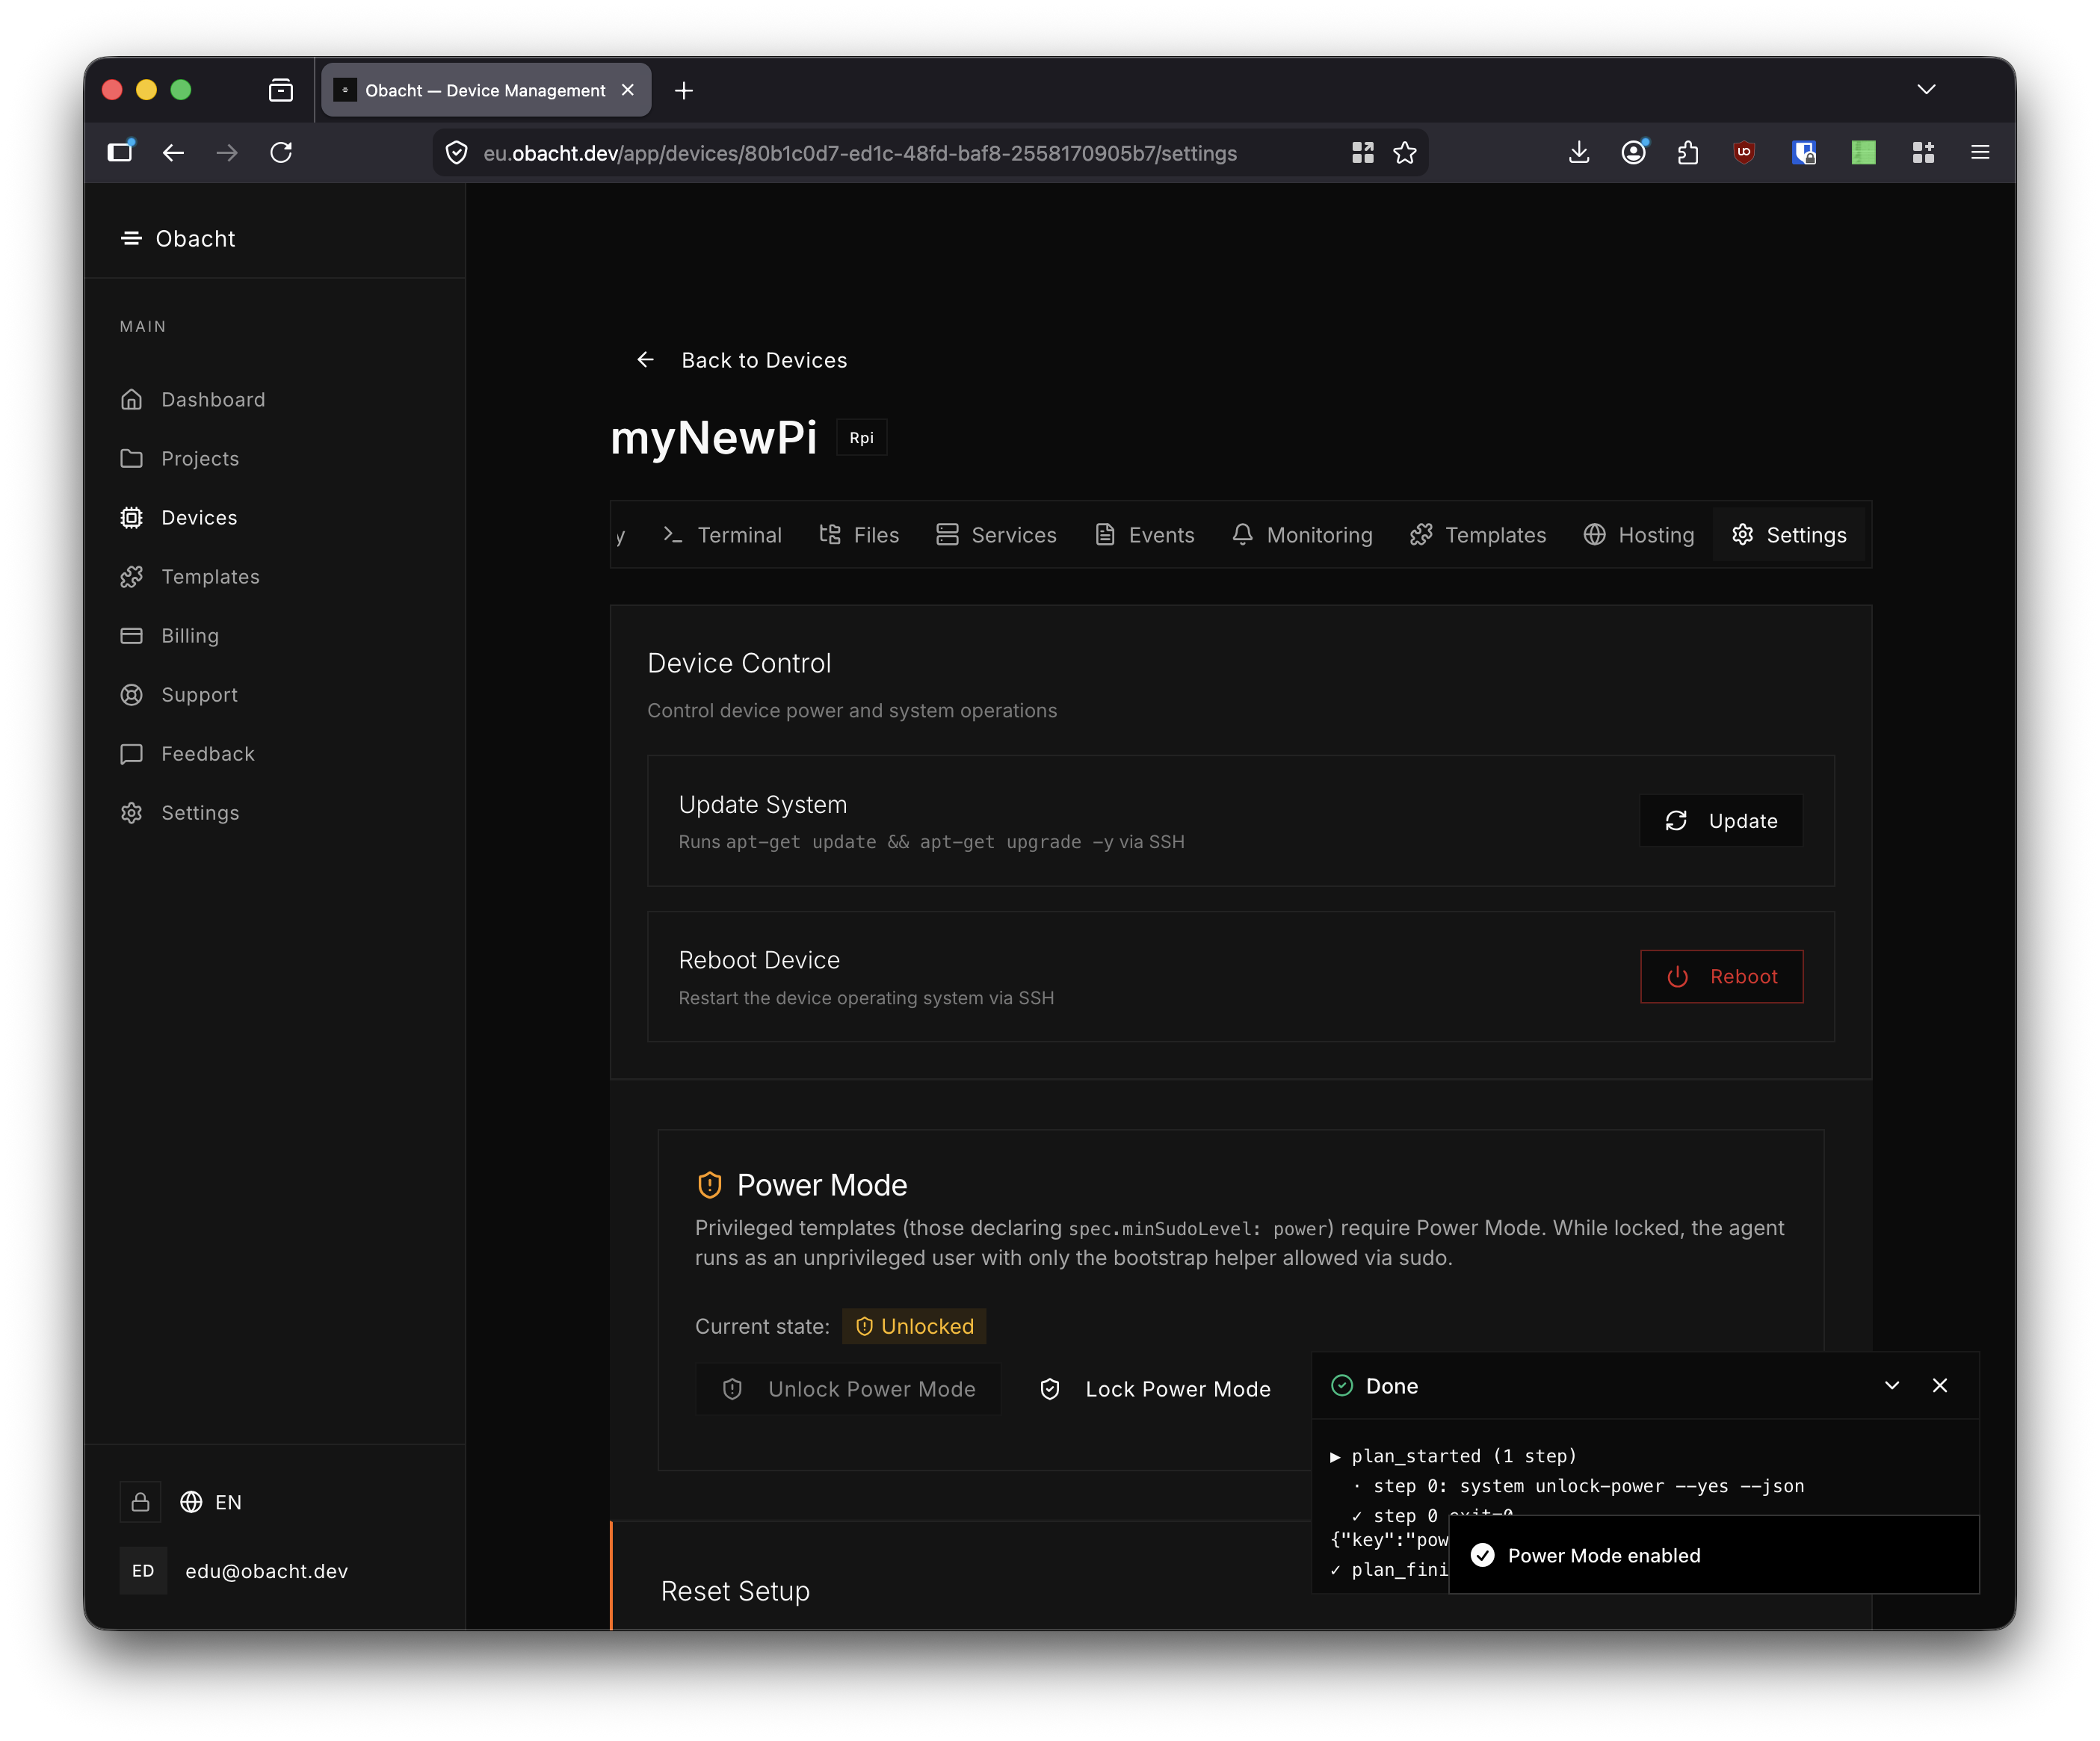Select the device Settings tab
Image resolution: width=2100 pixels, height=1741 pixels.
tap(1789, 535)
